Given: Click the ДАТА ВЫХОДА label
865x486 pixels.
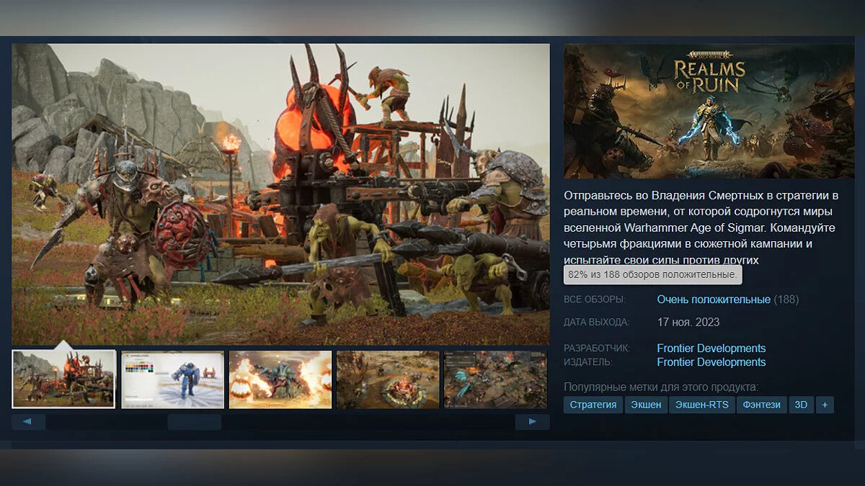Looking at the screenshot, I should [596, 323].
